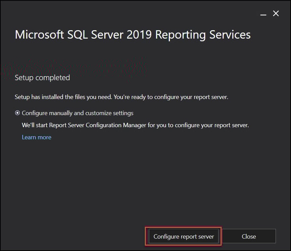Minimize the setup window
Viewport: 291px width, 251px height.
(263, 14)
